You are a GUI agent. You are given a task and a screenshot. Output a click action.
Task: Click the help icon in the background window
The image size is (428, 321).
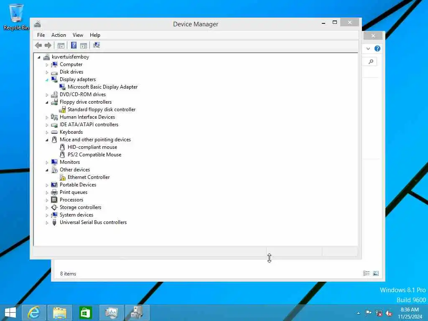(x=377, y=48)
